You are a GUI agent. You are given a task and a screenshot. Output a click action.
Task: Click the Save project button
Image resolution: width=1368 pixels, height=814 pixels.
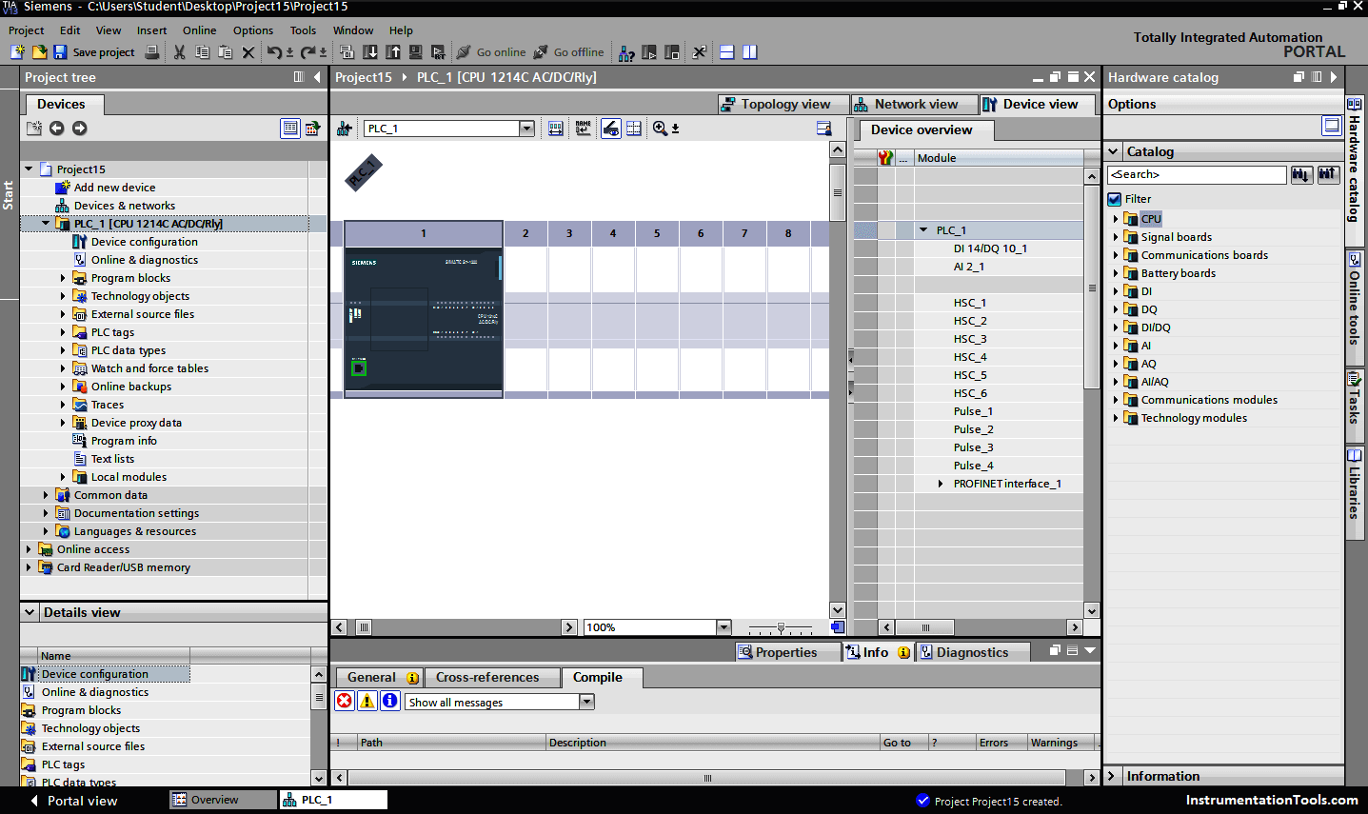tap(94, 52)
